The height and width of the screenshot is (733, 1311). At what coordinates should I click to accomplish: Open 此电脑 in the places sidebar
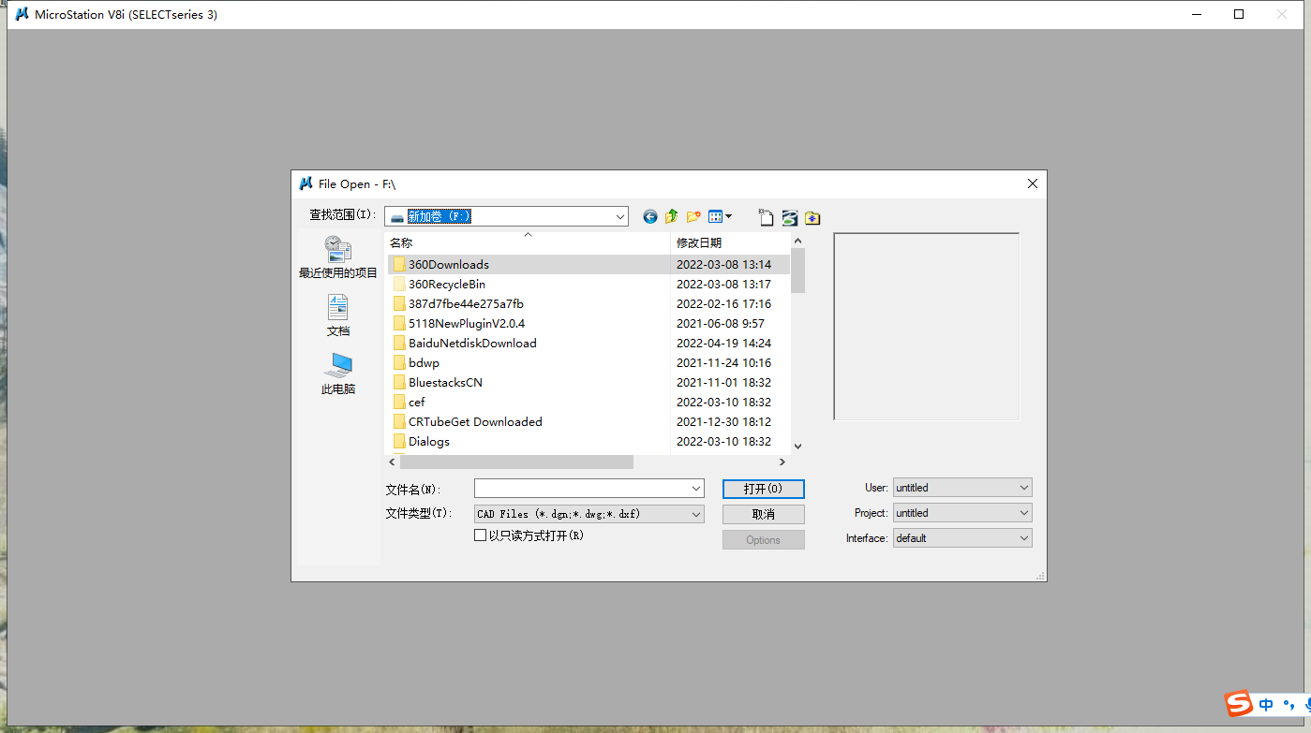click(337, 374)
